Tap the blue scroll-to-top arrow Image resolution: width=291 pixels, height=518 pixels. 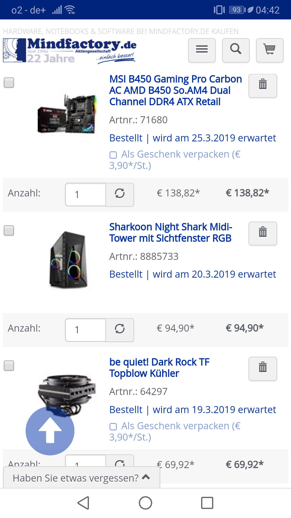click(x=50, y=431)
